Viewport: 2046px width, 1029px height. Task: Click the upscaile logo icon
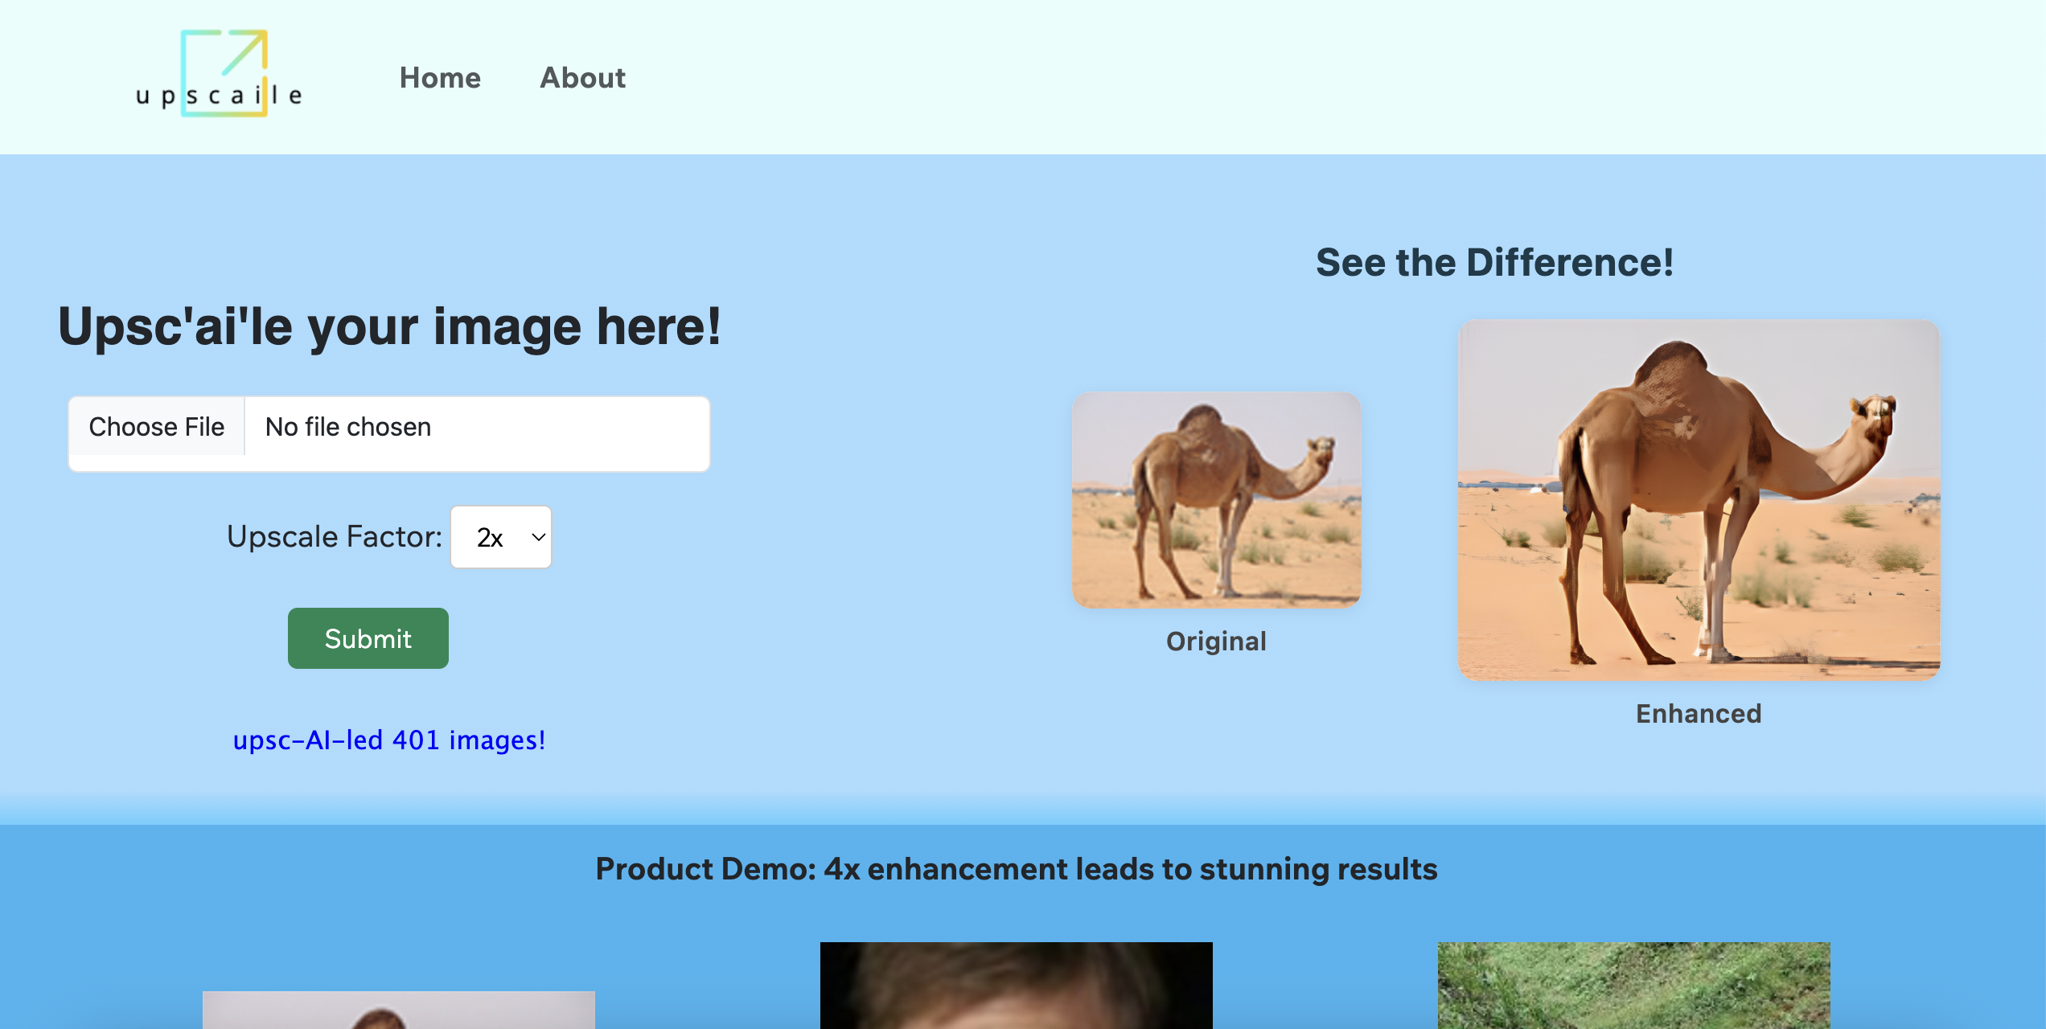tap(220, 74)
